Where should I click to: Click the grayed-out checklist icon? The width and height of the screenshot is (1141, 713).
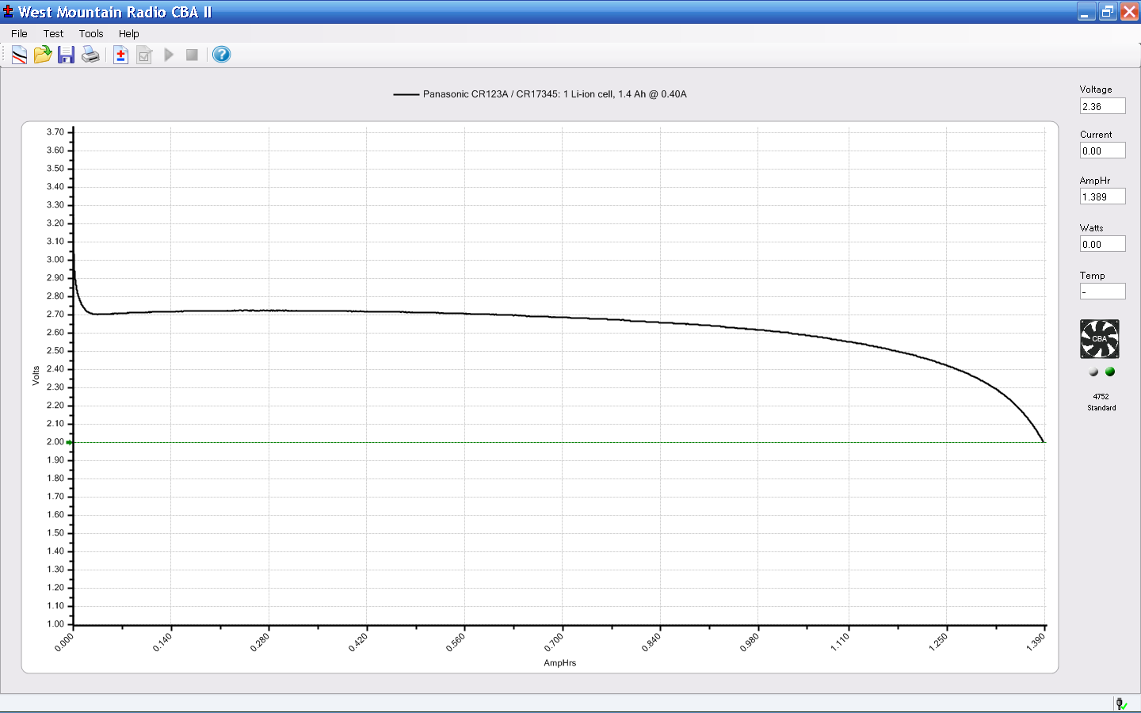click(x=144, y=55)
